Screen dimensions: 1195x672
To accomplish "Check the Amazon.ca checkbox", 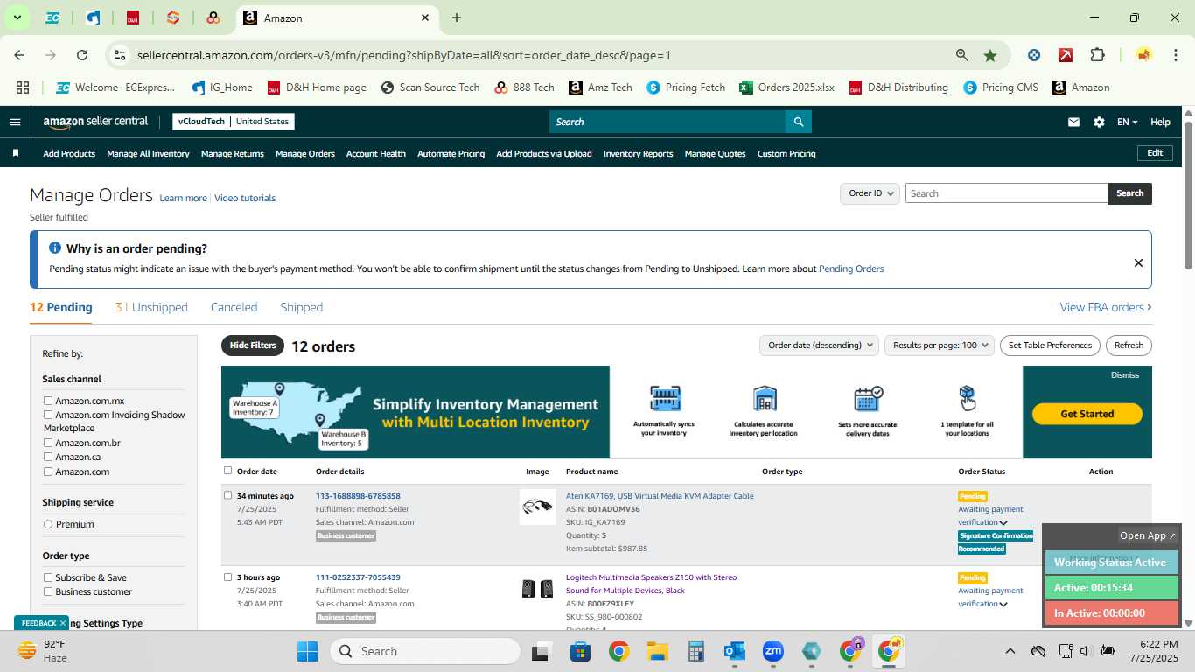I will 48,457.
